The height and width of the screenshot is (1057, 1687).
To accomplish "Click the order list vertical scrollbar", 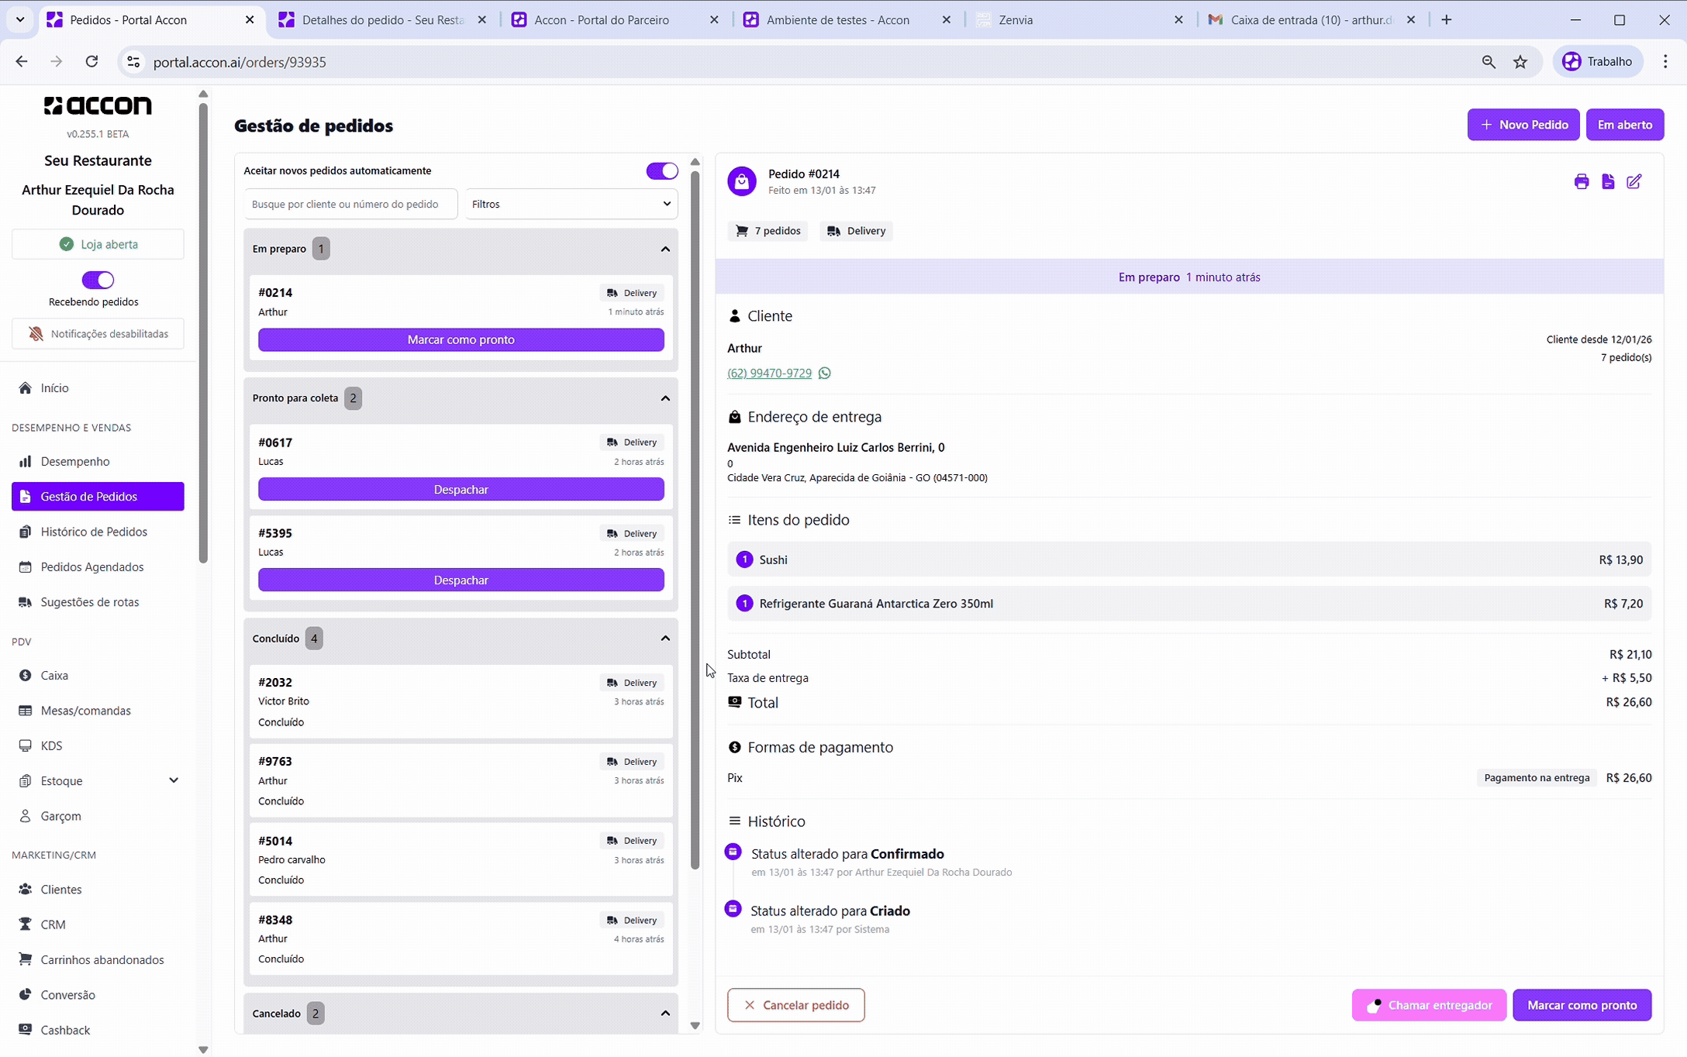I will (695, 519).
